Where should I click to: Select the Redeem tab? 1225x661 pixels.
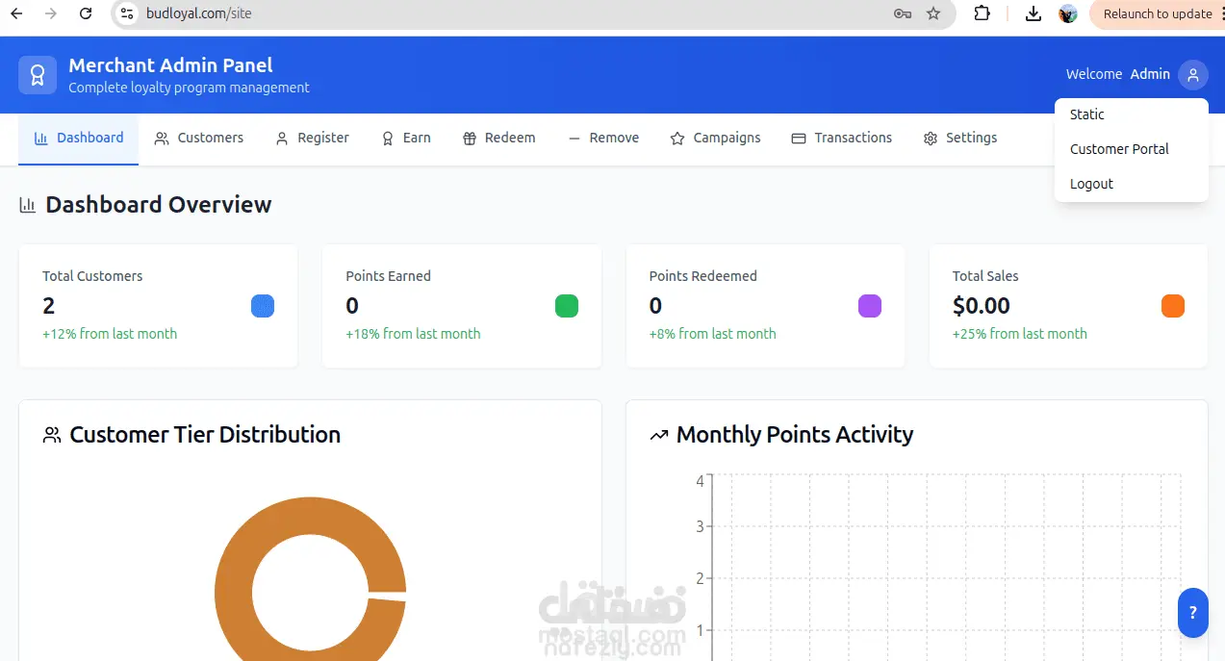pyautogui.click(x=498, y=138)
